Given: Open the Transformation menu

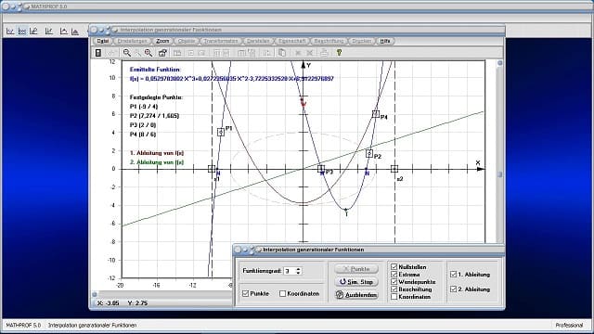Looking at the screenshot, I should pyautogui.click(x=221, y=41).
